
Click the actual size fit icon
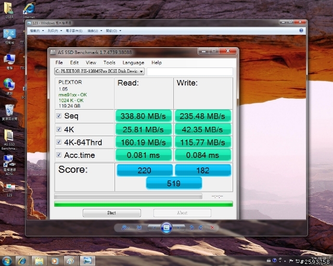(139, 228)
